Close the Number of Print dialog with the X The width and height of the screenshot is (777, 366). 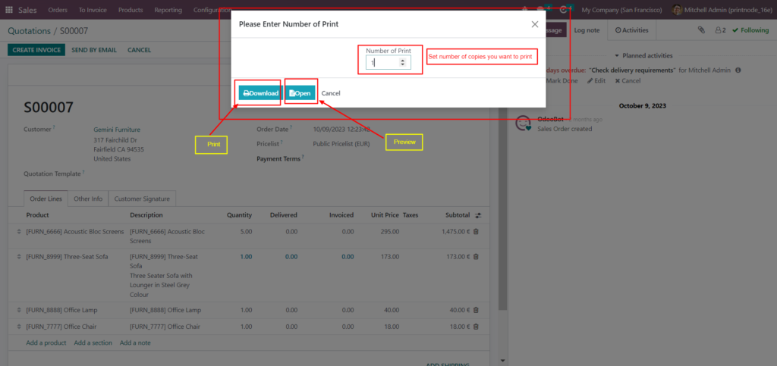tap(535, 24)
